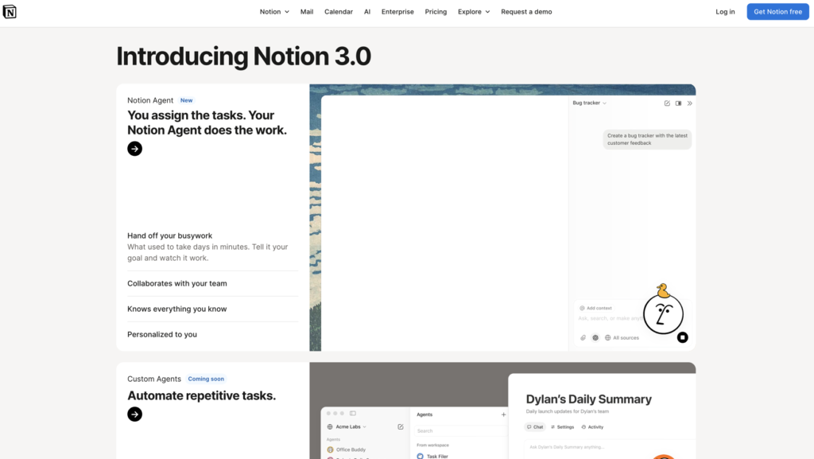Click the Notion logo in the header
Screen dimensions: 814x459
[10, 12]
